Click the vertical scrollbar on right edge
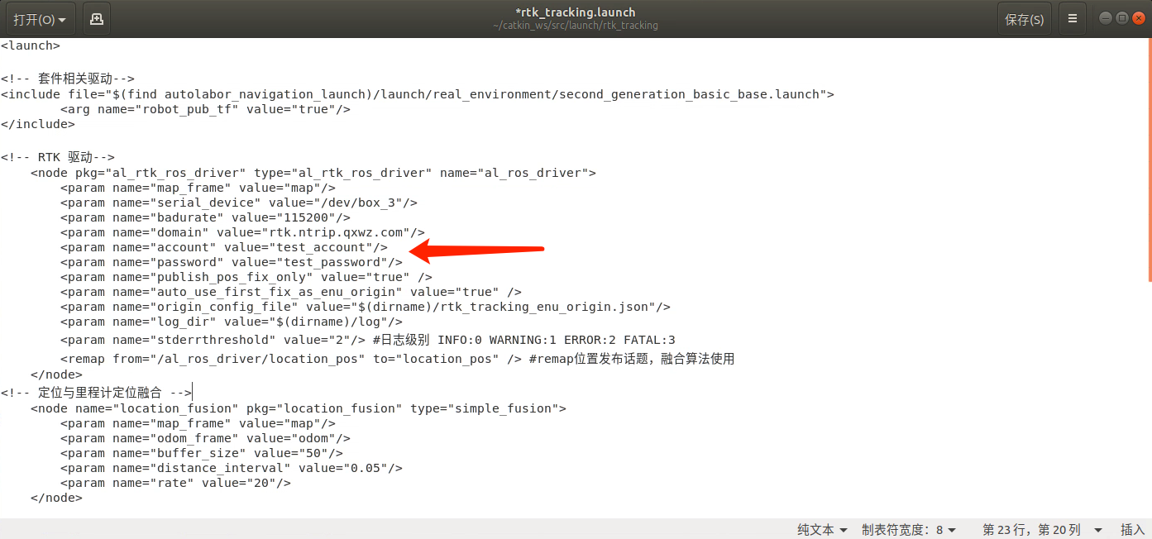The width and height of the screenshot is (1152, 539). pyautogui.click(x=1148, y=165)
